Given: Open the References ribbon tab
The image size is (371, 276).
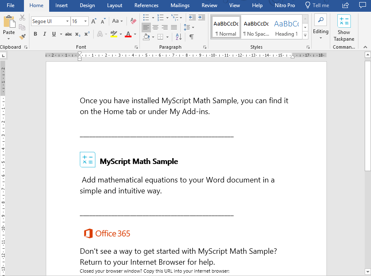Looking at the screenshot, I should coord(146,5).
